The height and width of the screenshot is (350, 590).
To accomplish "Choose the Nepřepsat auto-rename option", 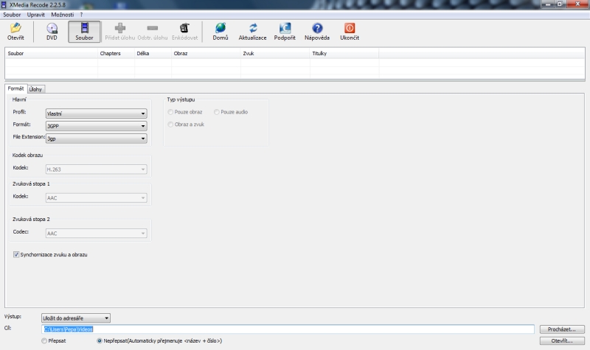I will 100,340.
